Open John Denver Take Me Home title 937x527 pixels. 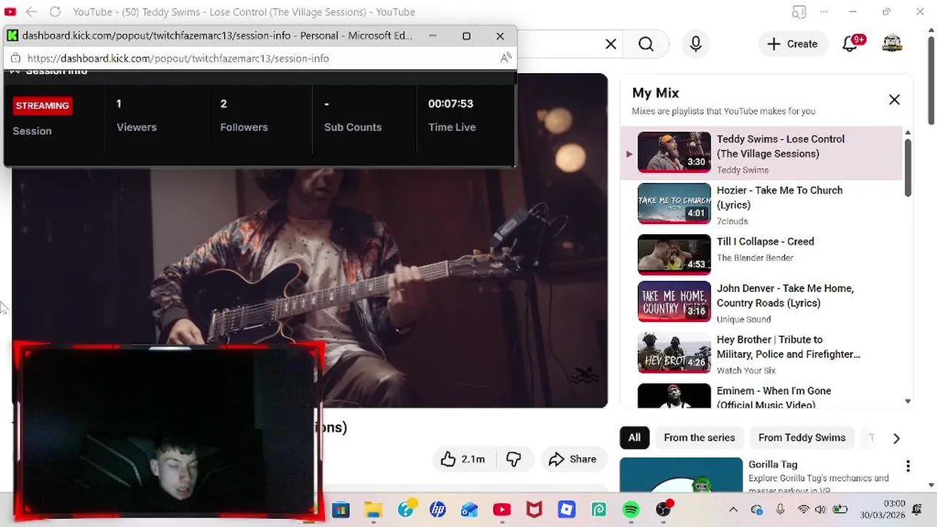point(785,296)
